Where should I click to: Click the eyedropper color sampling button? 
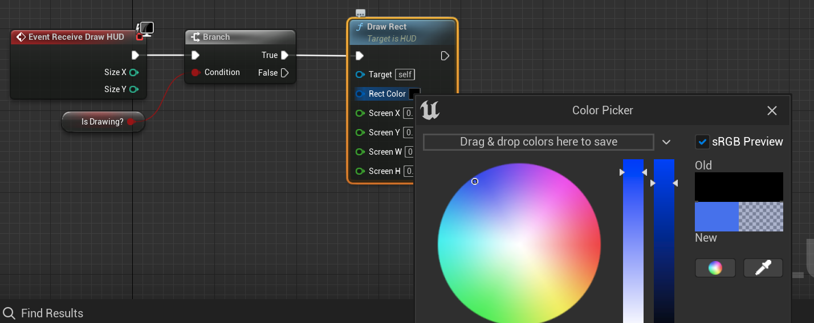[763, 268]
